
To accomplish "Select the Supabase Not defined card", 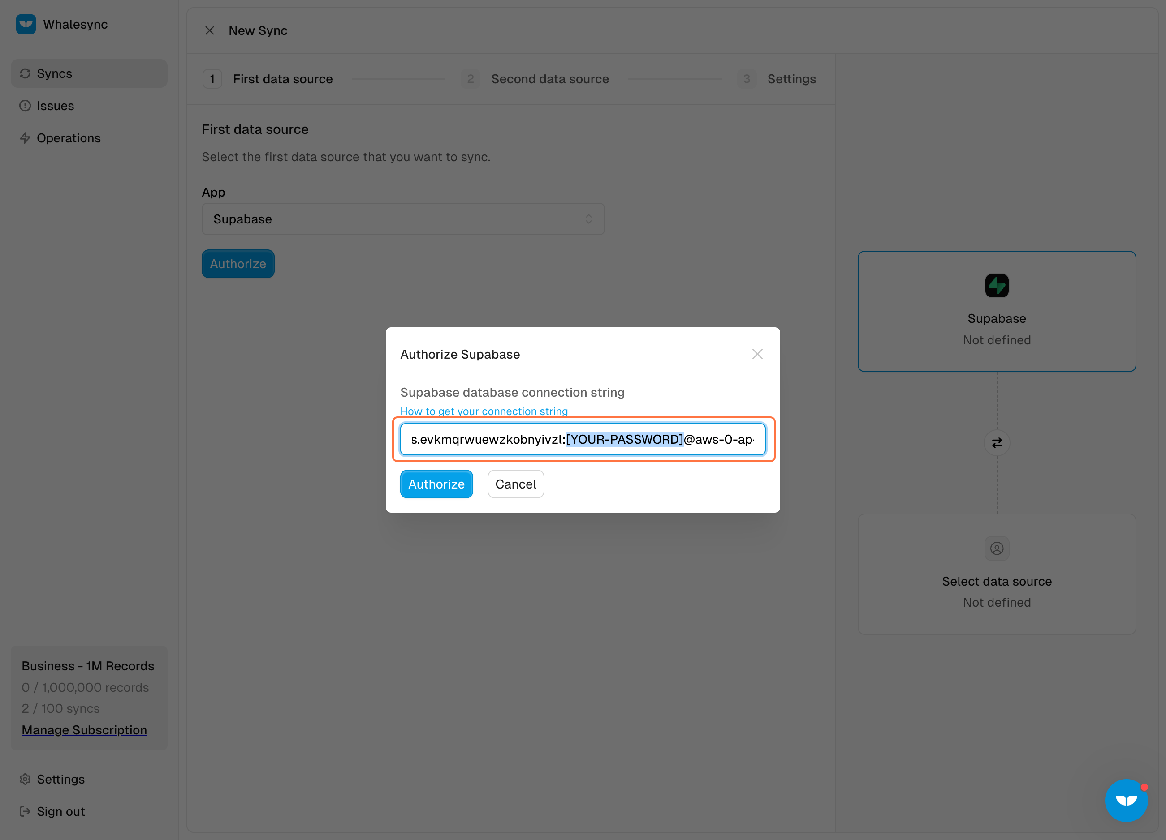I will click(997, 311).
